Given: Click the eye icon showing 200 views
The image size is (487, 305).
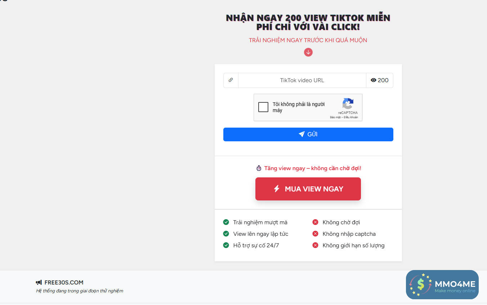Looking at the screenshot, I should [374, 80].
